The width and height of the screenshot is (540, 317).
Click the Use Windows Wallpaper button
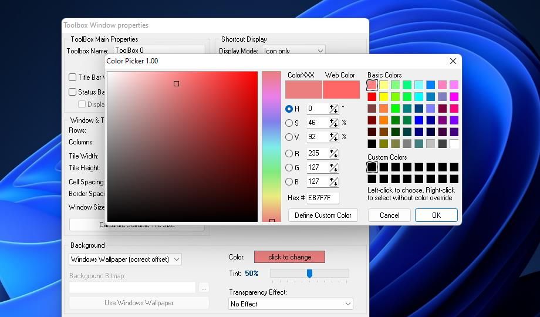click(139, 303)
